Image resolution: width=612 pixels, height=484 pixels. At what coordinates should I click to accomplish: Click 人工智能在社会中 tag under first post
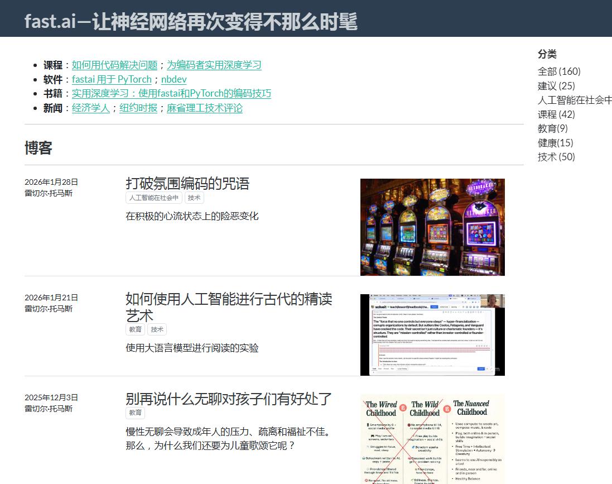pos(154,198)
